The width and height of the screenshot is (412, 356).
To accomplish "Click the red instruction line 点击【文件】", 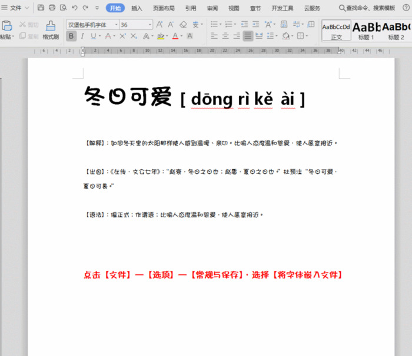I will [x=213, y=275].
